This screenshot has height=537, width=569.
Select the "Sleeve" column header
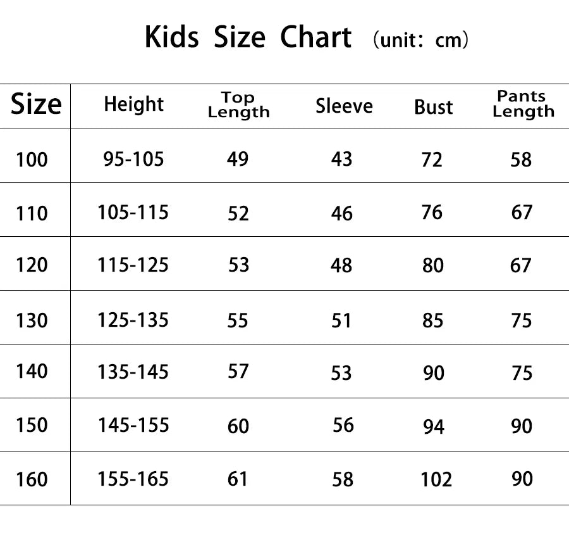(344, 106)
